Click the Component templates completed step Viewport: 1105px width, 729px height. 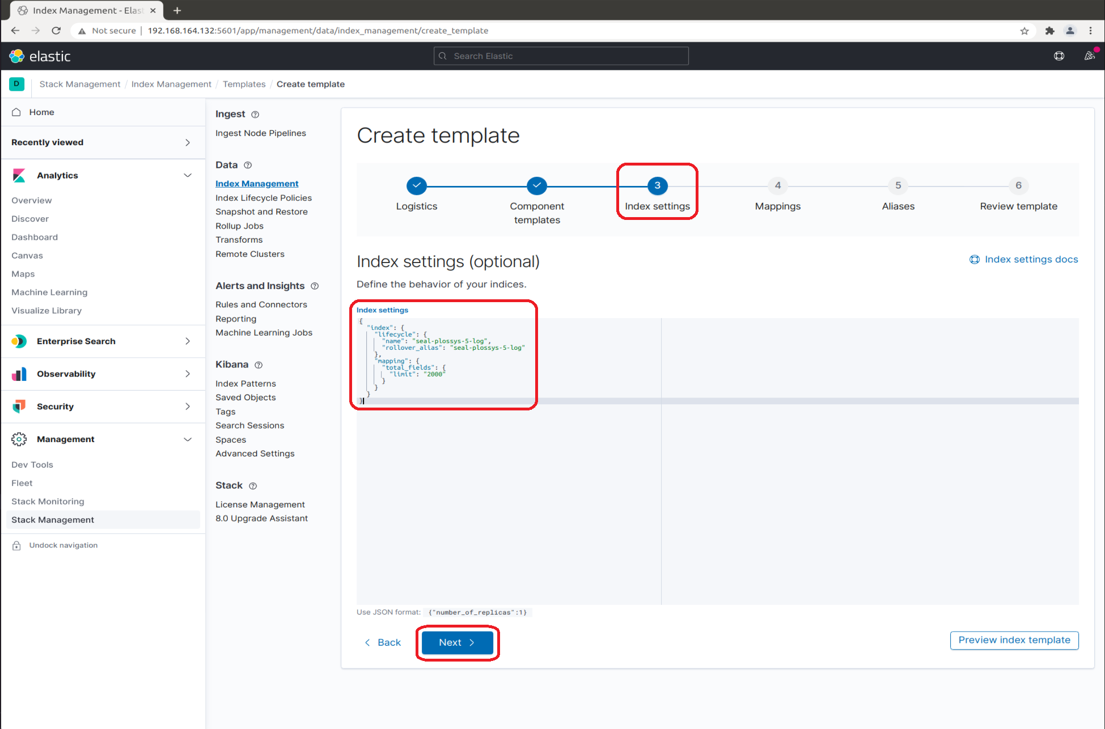tap(536, 185)
